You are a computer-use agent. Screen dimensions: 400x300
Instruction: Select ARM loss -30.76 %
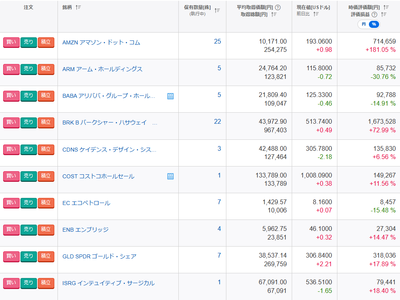pyautogui.click(x=383, y=77)
